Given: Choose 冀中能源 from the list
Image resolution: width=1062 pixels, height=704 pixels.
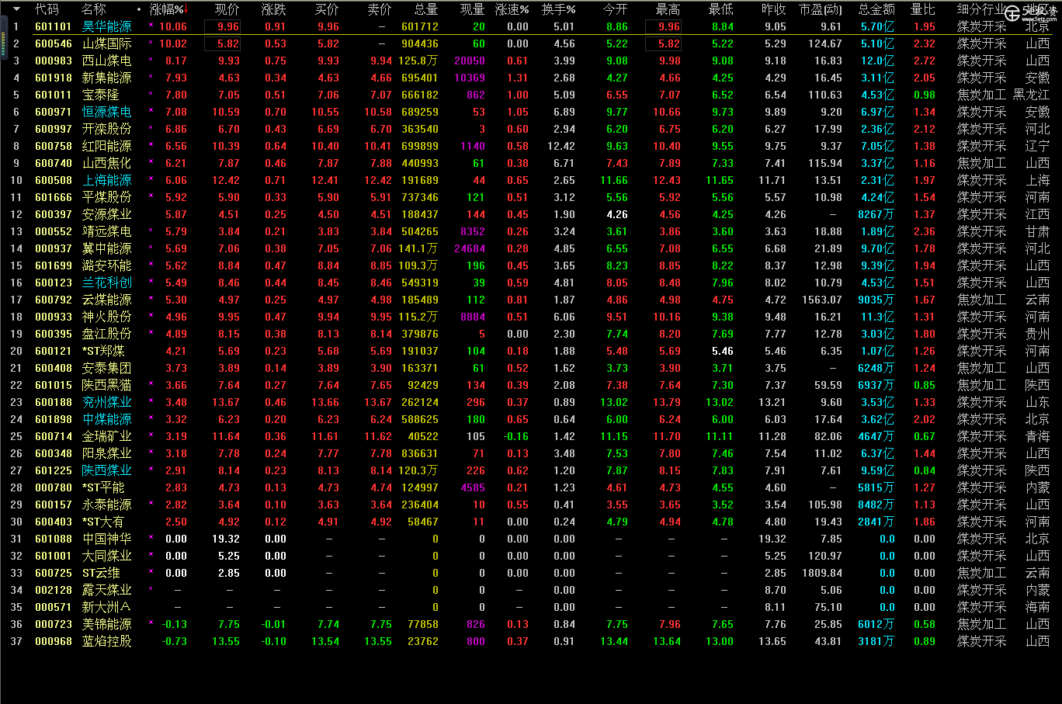Looking at the screenshot, I should tap(107, 248).
